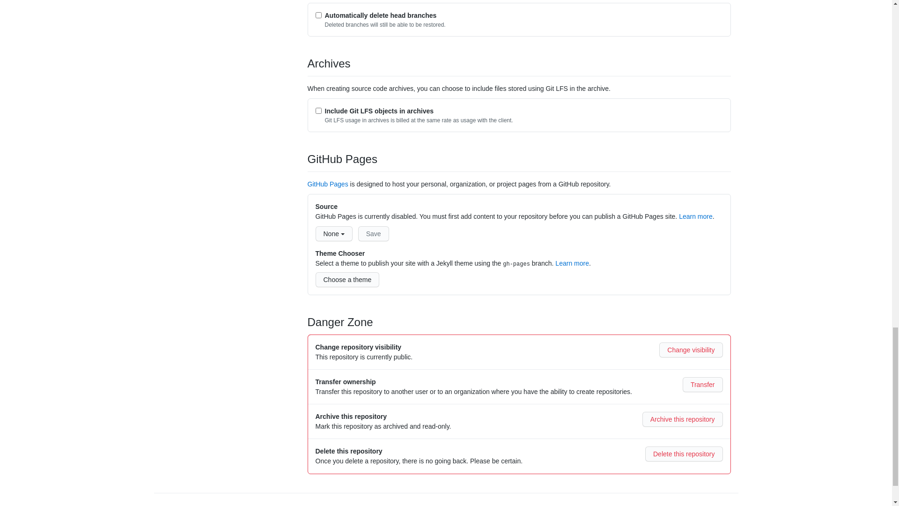This screenshot has width=899, height=506.
Task: Toggle automatically delete head branches checkbox
Action: 318,15
